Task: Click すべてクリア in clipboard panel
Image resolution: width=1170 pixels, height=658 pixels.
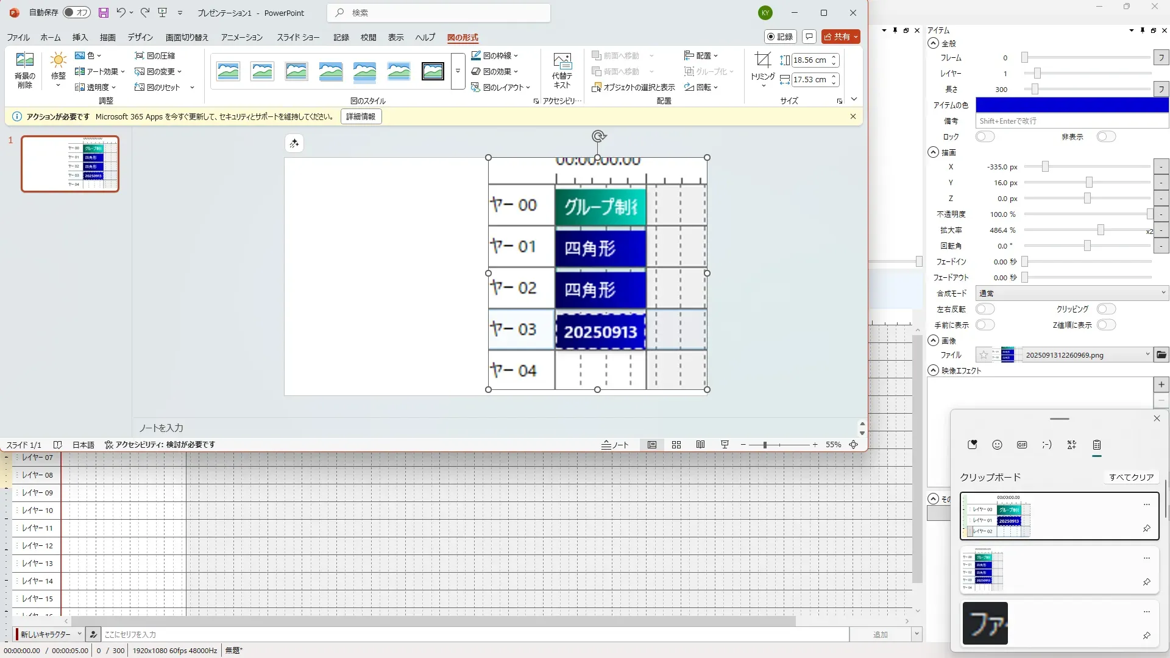Action: [x=1131, y=477]
